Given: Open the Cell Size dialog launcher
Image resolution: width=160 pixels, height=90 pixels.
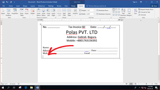Looking at the screenshot, I should [111, 18].
